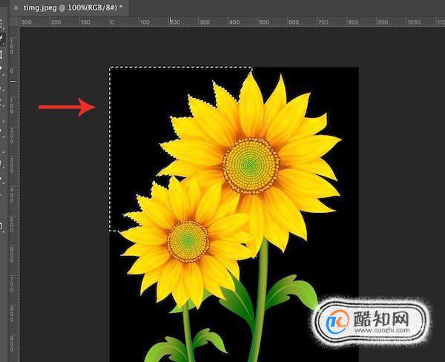Click the large sunflower's seed center

251,165
